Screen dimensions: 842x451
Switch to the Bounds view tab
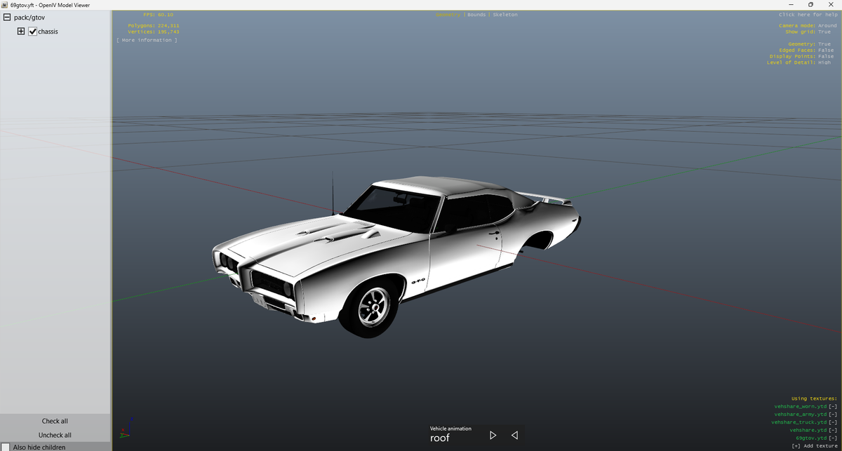(476, 15)
